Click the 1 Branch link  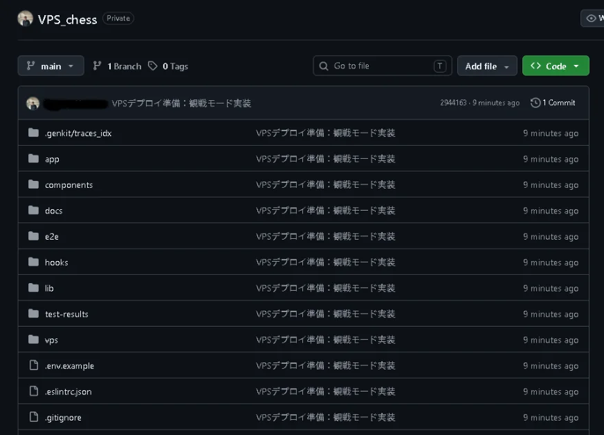click(117, 66)
